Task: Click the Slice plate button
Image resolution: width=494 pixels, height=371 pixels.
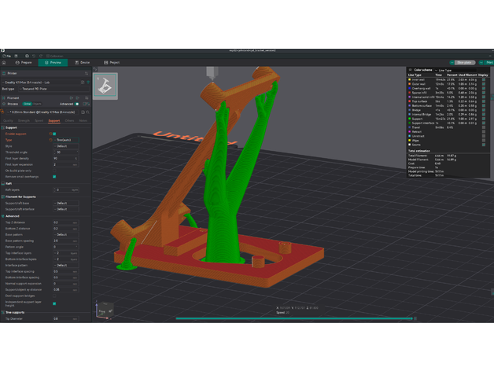Action: pos(463,62)
